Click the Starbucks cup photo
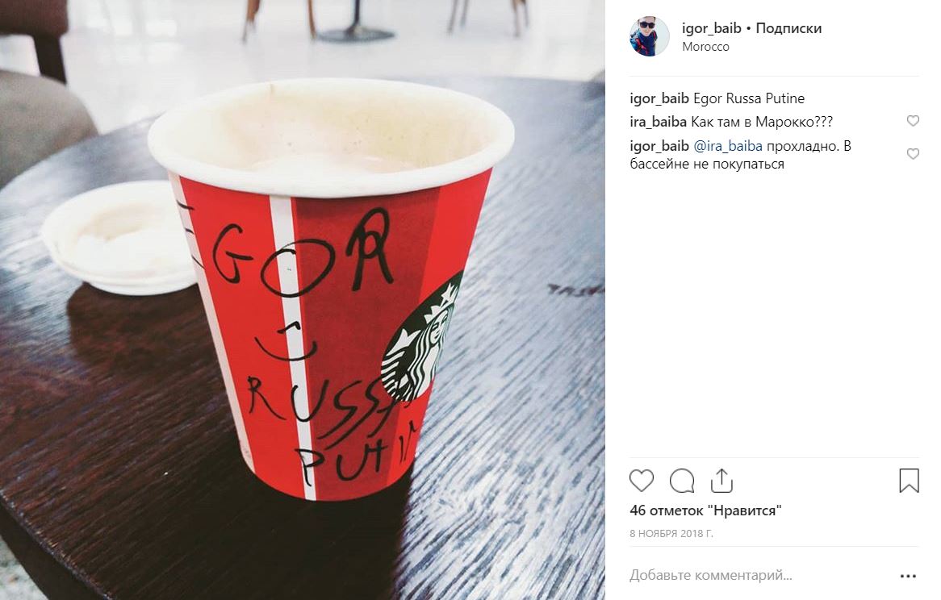Viewport: 941px width, 600px height. coord(303,300)
